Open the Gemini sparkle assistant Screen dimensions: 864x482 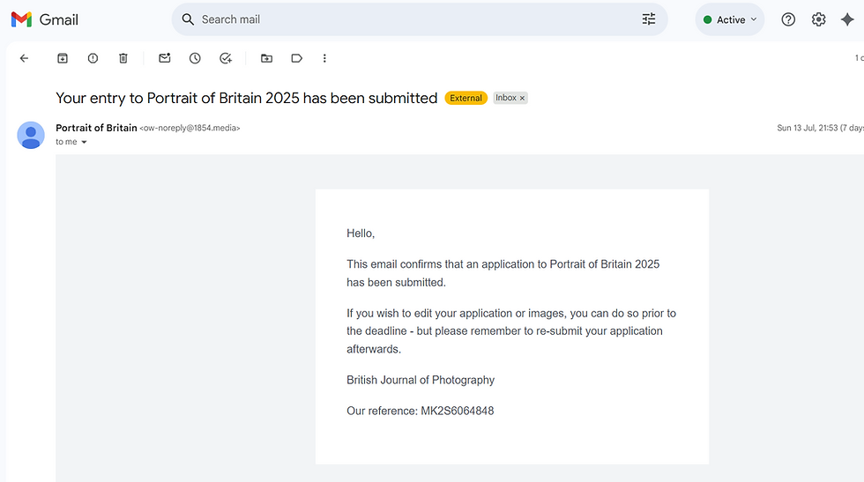coord(847,19)
